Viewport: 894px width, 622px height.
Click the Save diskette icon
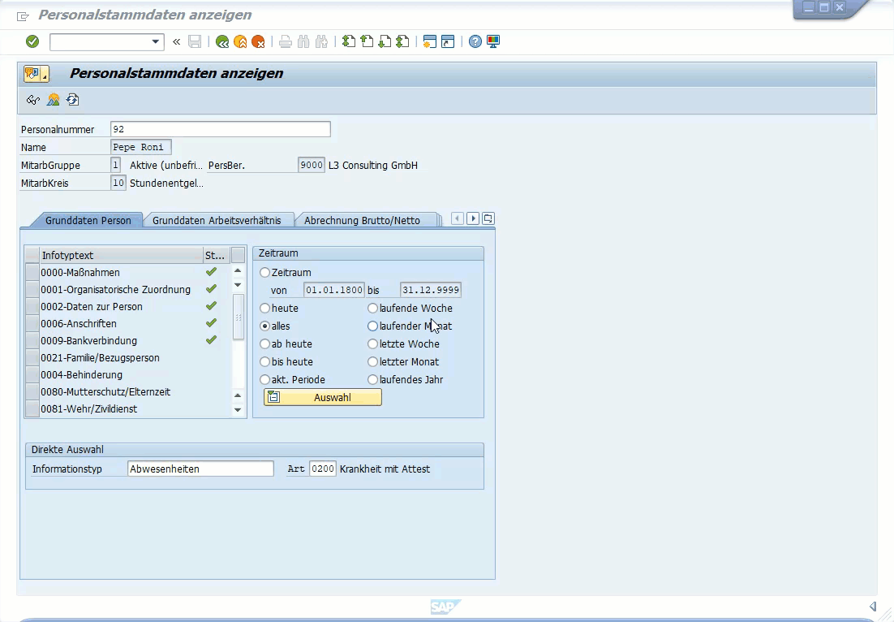pyautogui.click(x=195, y=41)
